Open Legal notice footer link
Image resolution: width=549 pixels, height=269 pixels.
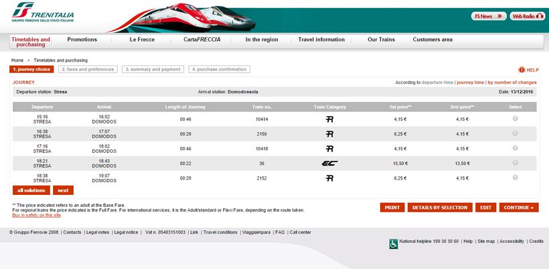click(126, 232)
